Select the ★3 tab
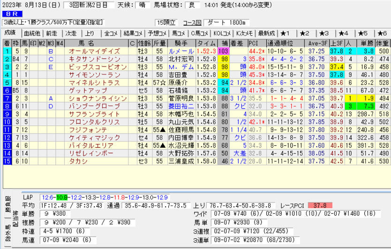Viewport: 391px width, 249px height. point(324,33)
